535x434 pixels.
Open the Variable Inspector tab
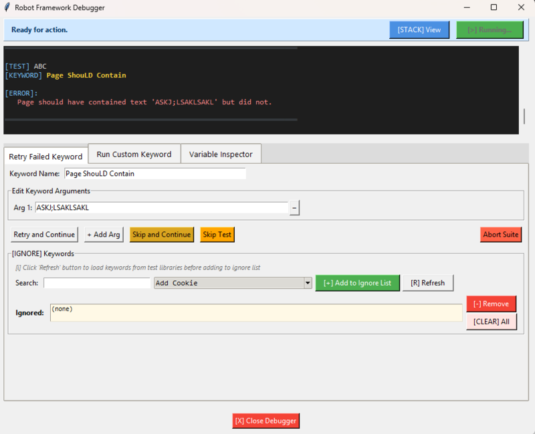pos(221,154)
